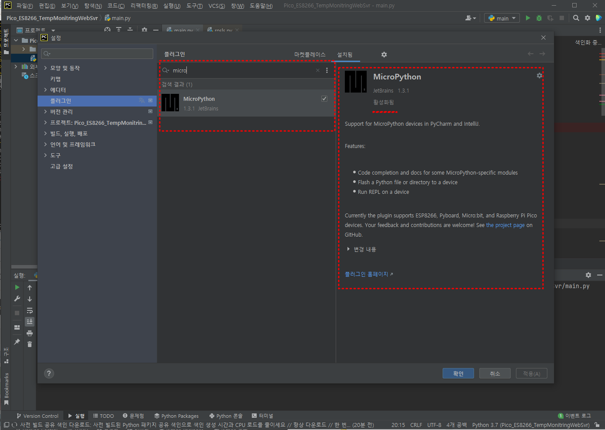
Task: Click the help question mark button
Action: click(49, 373)
